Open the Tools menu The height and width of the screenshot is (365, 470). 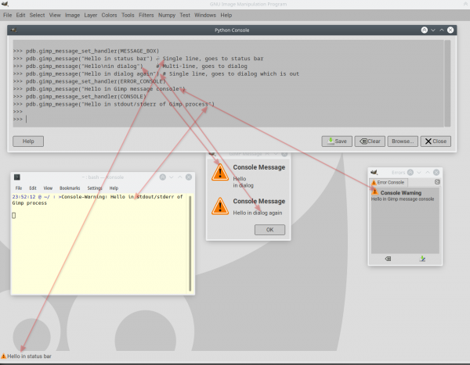pyautogui.click(x=128, y=15)
